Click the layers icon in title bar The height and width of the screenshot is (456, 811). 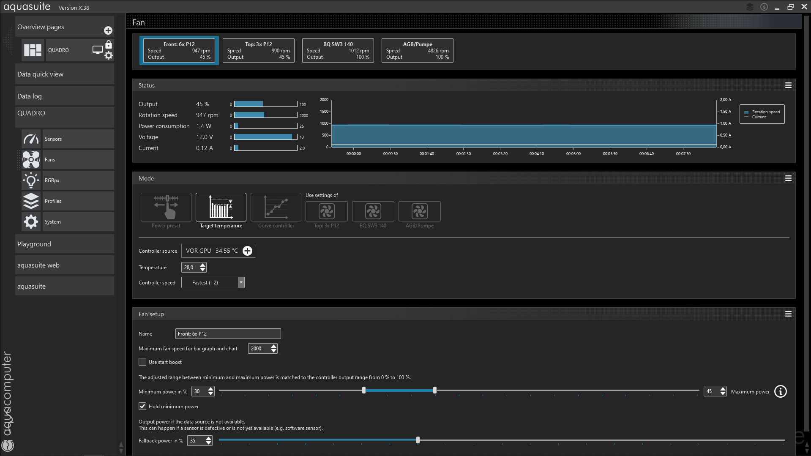750,7
